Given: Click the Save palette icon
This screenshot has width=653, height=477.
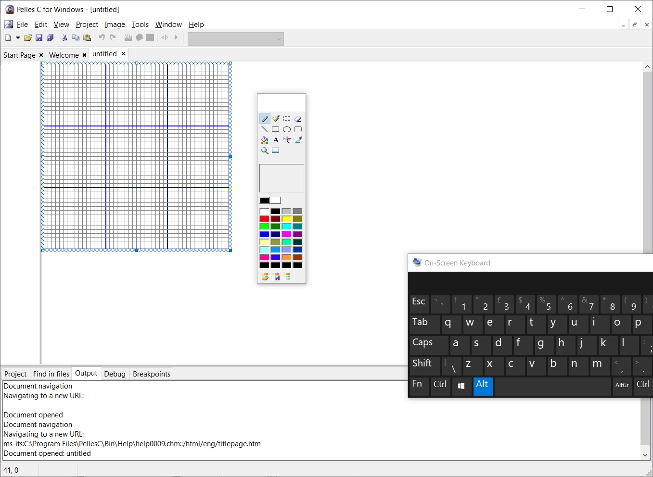Looking at the screenshot, I should [x=276, y=276].
